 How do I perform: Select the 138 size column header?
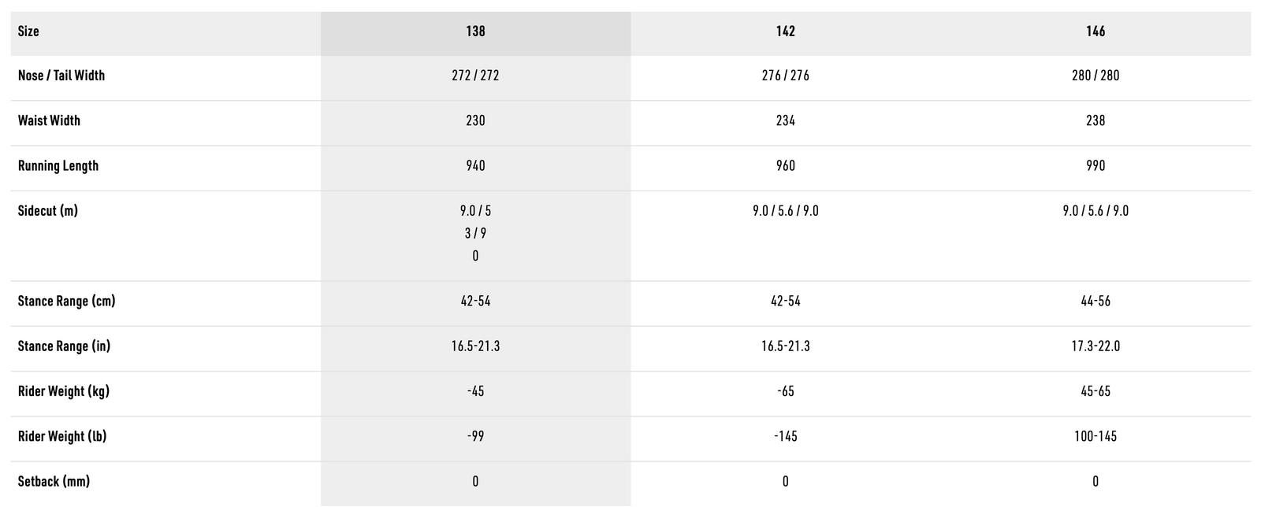click(475, 31)
